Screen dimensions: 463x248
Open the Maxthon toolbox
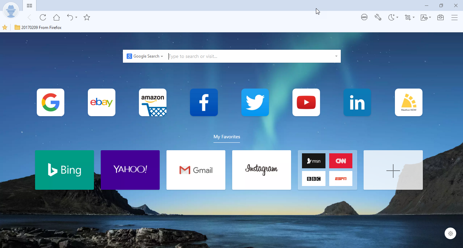440,17
